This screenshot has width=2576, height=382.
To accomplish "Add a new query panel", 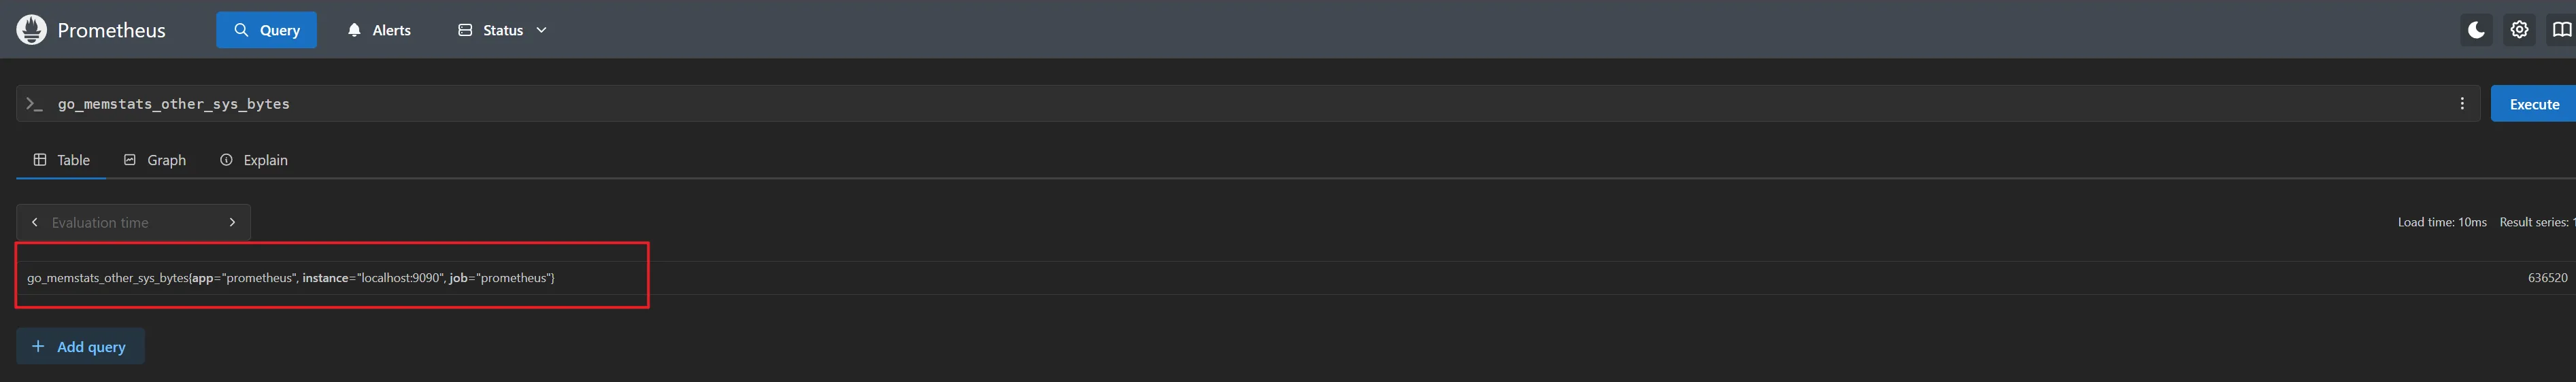I will (80, 346).
